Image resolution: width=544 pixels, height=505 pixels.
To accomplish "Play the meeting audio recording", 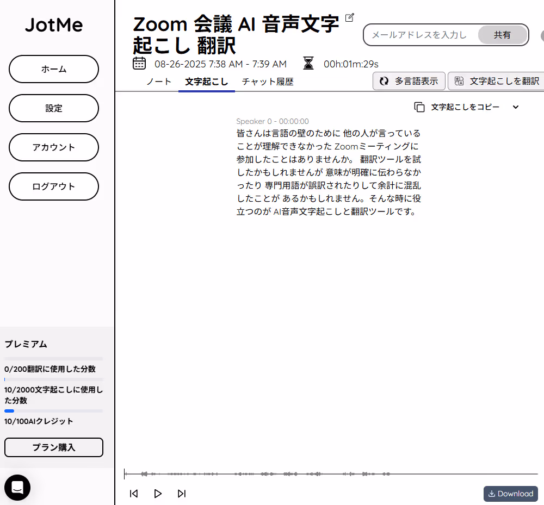I will 158,494.
